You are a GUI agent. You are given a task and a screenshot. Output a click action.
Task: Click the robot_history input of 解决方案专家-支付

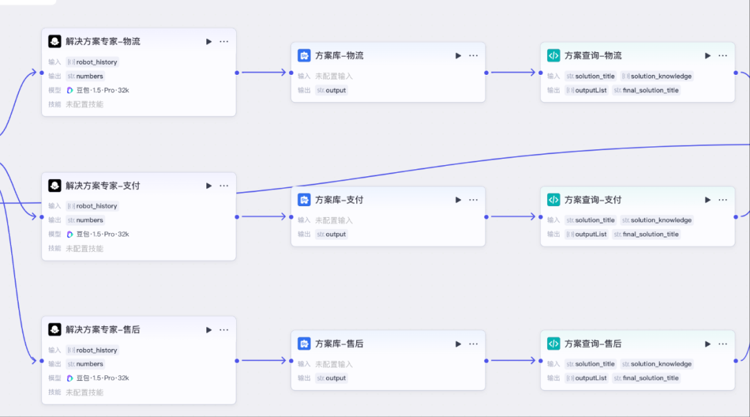click(x=93, y=206)
